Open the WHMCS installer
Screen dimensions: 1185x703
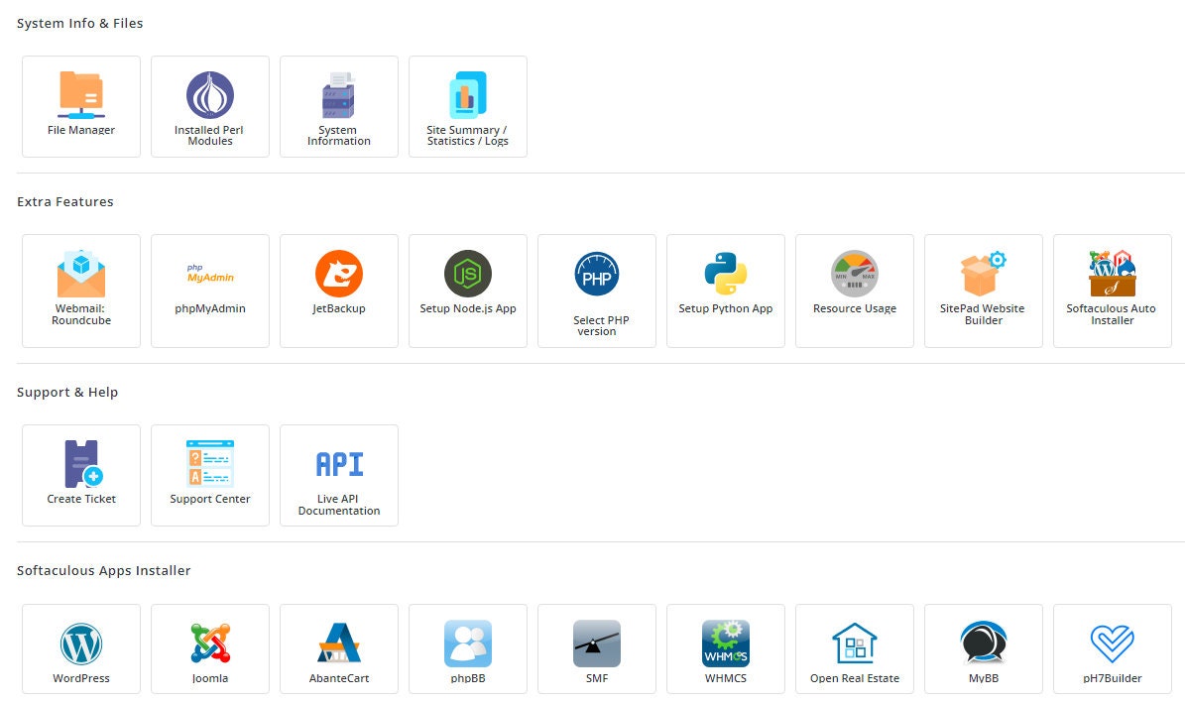(x=725, y=648)
